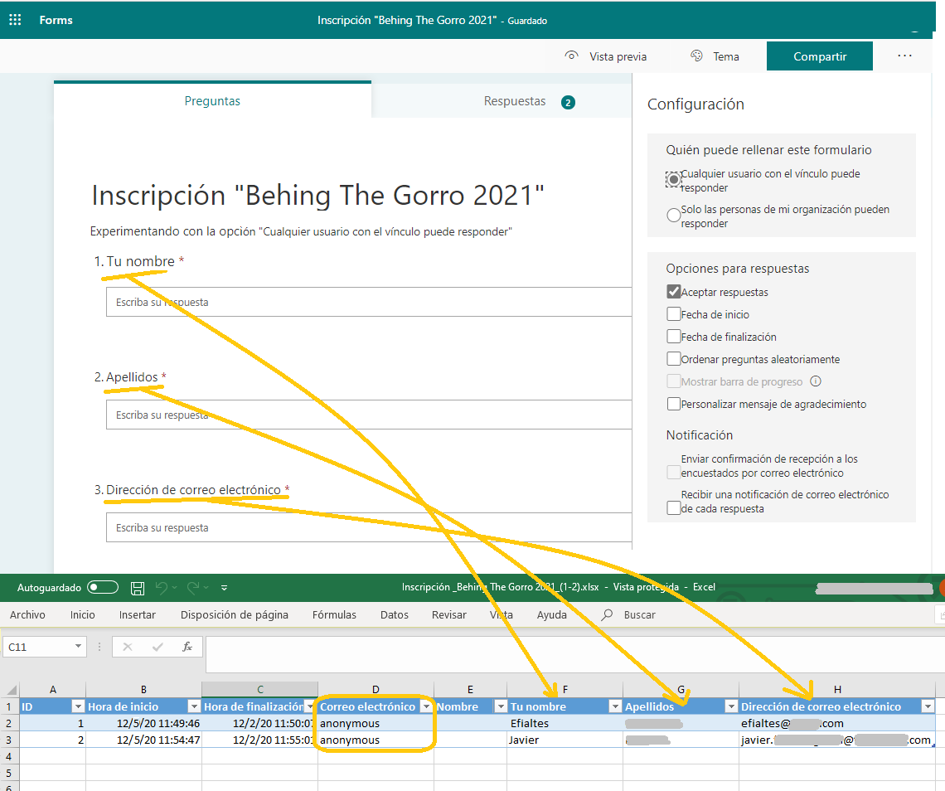Click the insert function fx icon
The image size is (945, 791).
tap(187, 647)
